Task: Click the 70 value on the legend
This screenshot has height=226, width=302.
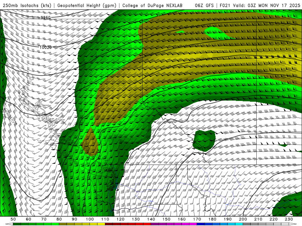Action: pyautogui.click(x=44, y=219)
